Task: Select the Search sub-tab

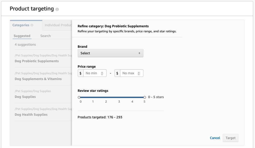Action: pos(45,36)
